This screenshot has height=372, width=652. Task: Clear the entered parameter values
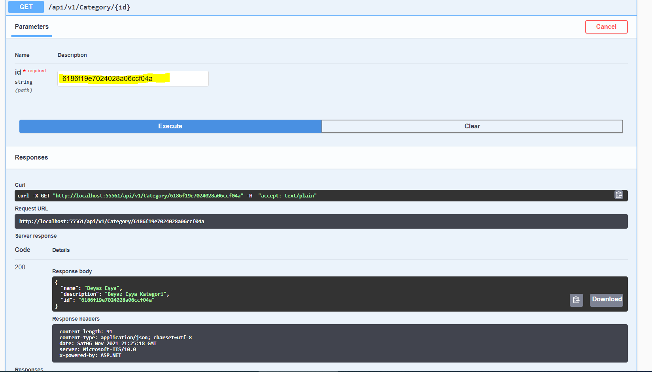[x=472, y=126]
